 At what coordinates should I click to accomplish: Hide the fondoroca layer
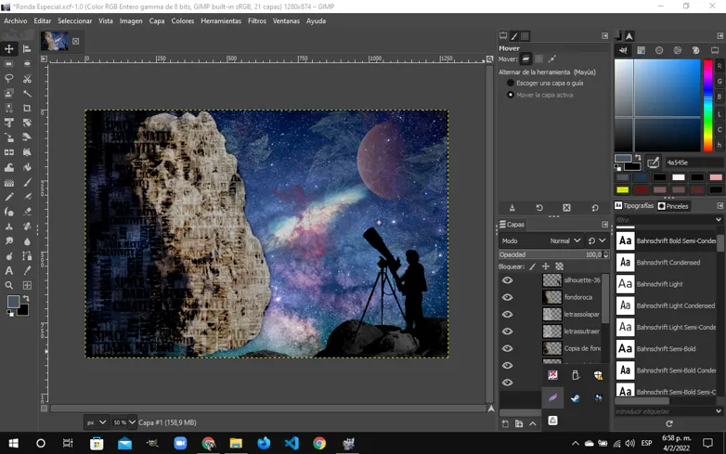(508, 297)
